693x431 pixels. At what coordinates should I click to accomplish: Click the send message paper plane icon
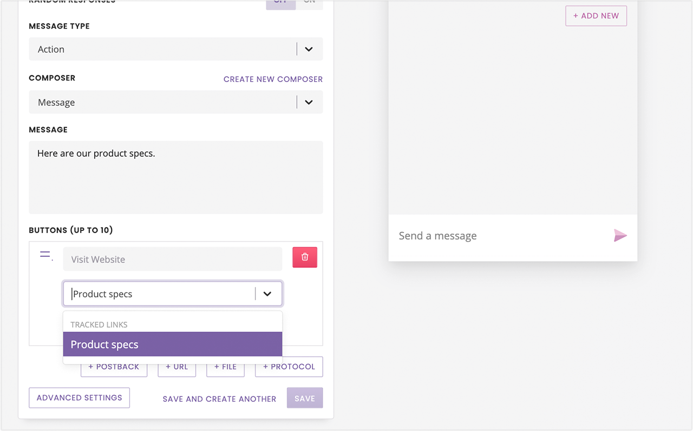pos(620,235)
